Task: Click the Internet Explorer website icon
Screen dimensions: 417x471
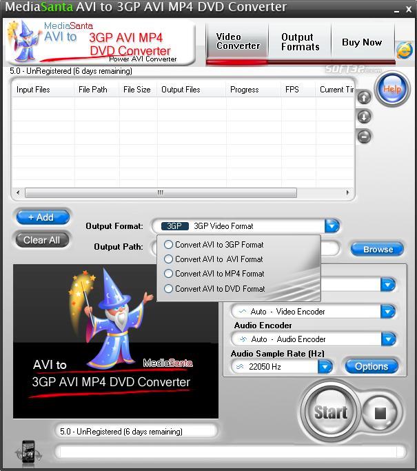Action: click(x=405, y=50)
